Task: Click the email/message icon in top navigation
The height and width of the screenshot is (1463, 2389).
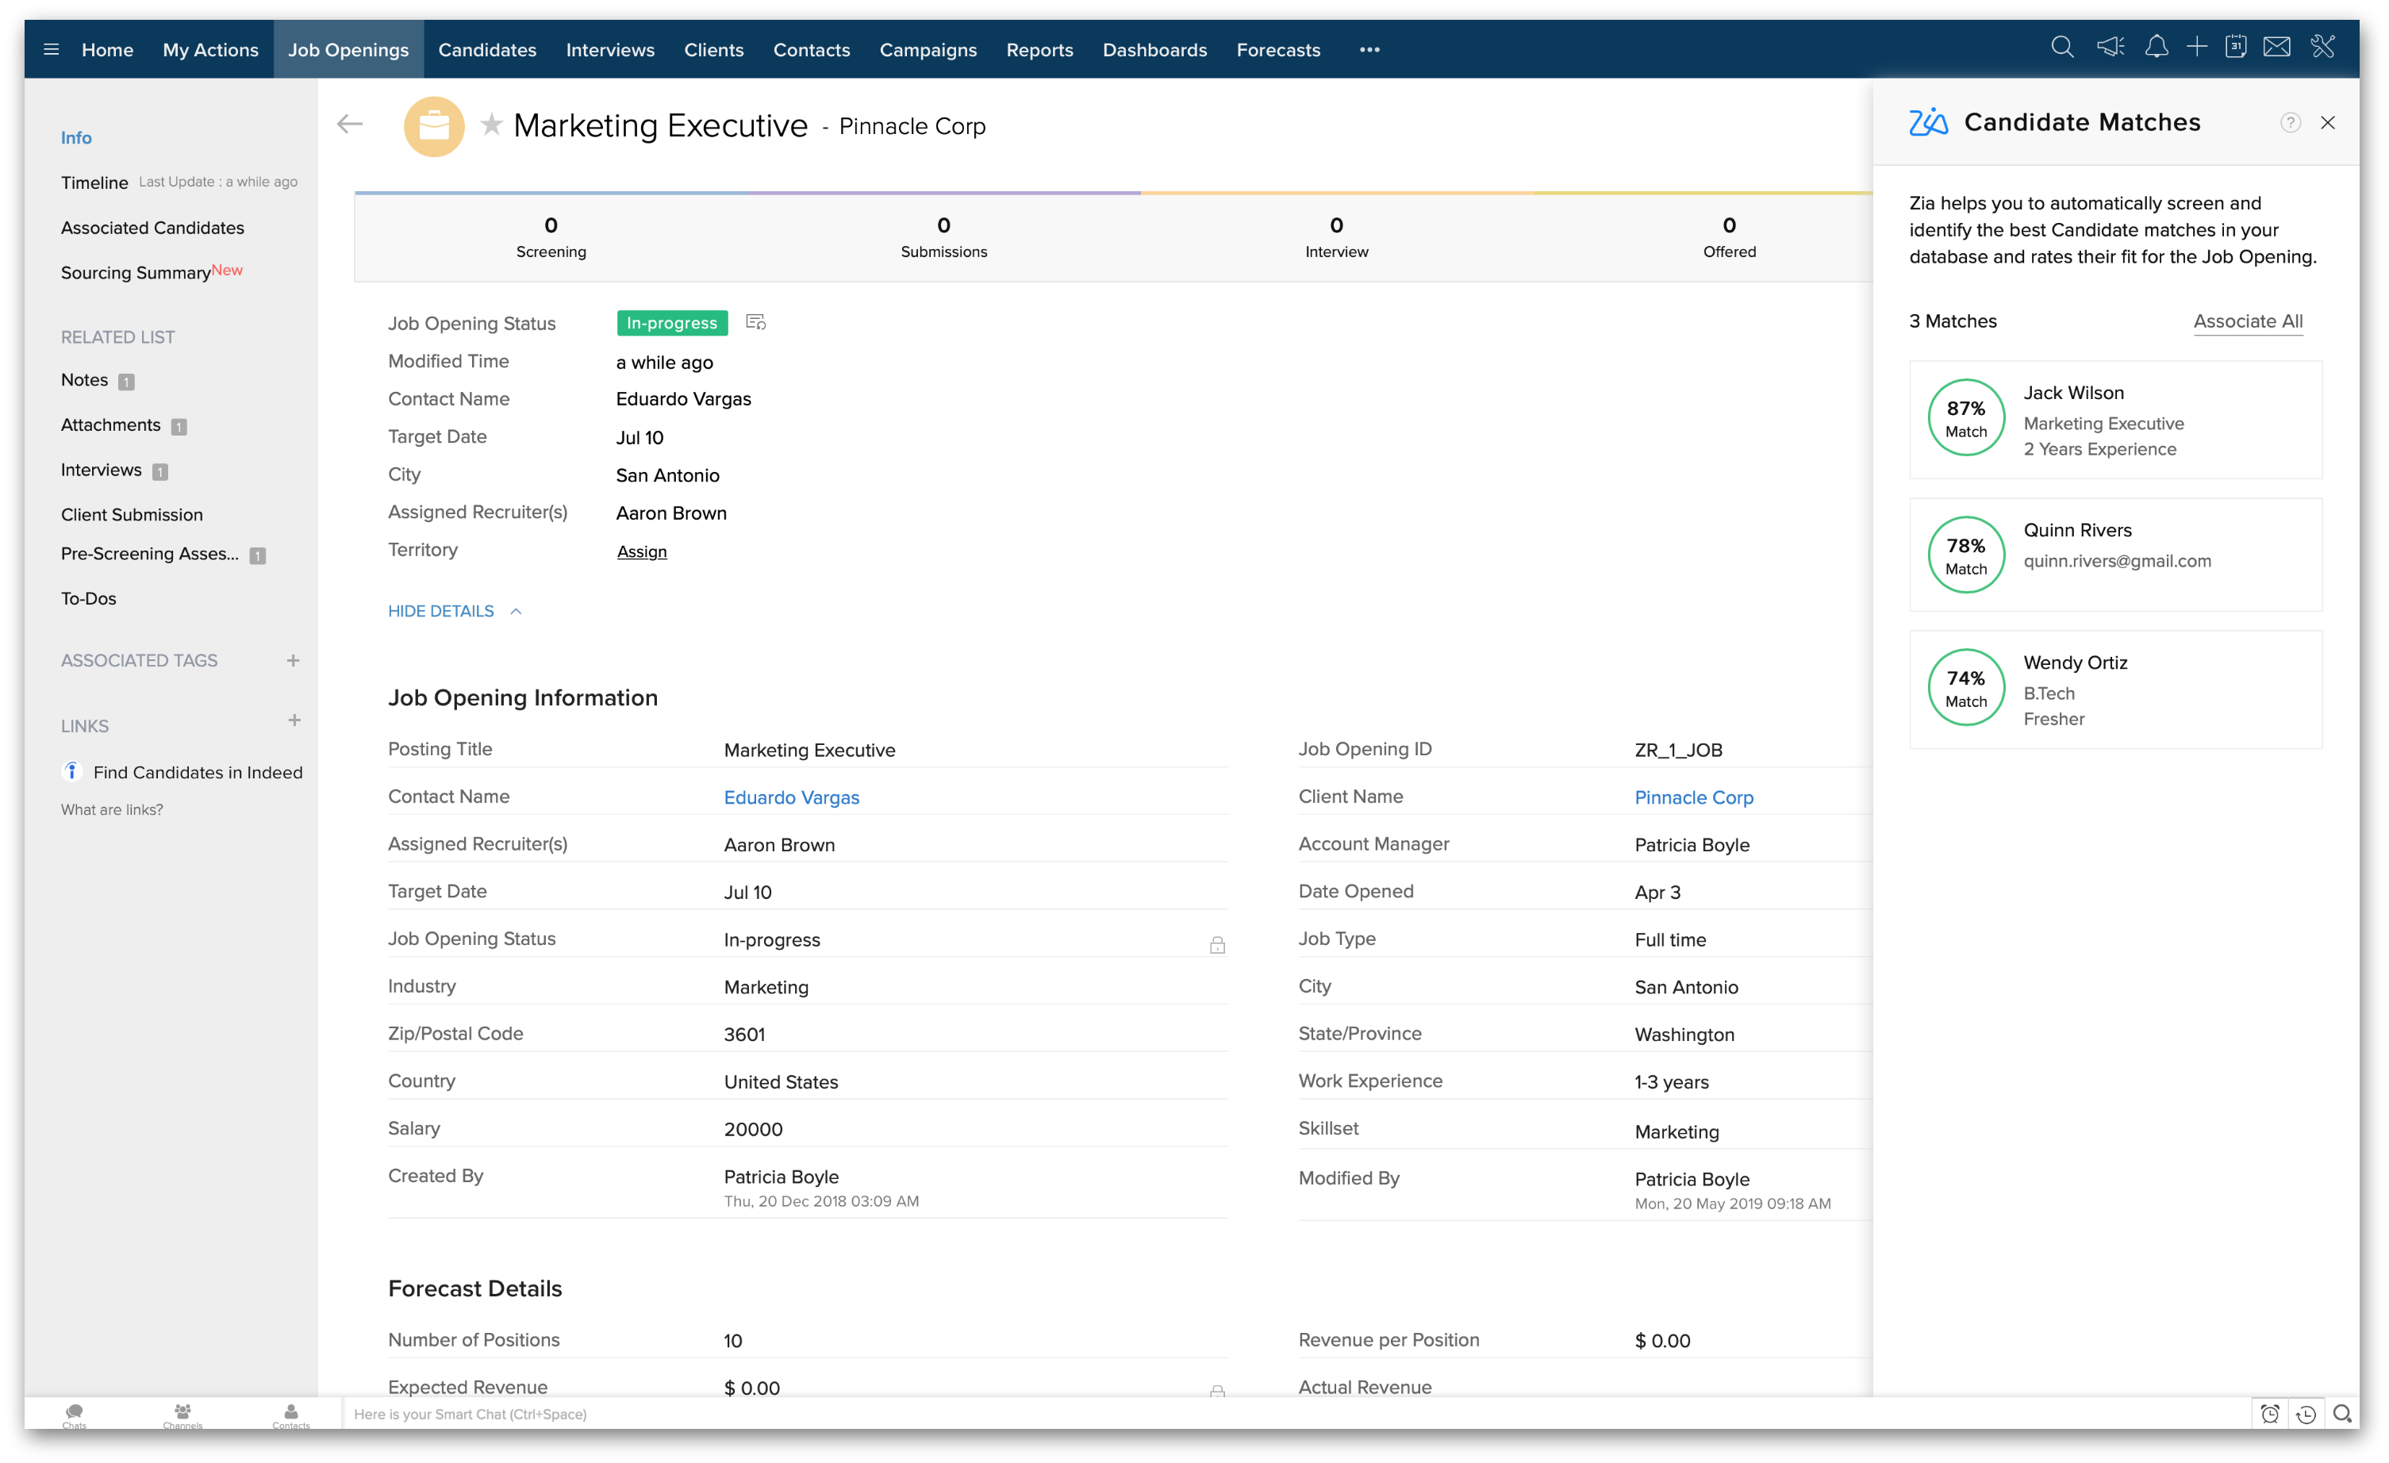Action: tap(2280, 48)
